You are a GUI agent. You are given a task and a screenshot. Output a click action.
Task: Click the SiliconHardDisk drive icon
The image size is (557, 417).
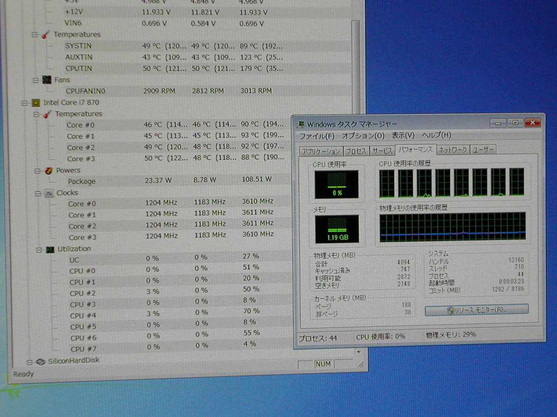point(41,361)
